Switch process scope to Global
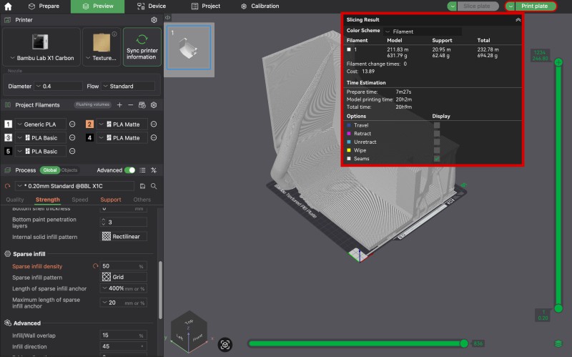572x357 pixels. tap(50, 170)
